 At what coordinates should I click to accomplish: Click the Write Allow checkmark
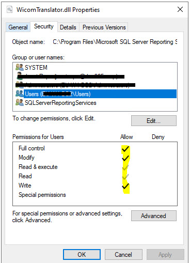point(125,186)
